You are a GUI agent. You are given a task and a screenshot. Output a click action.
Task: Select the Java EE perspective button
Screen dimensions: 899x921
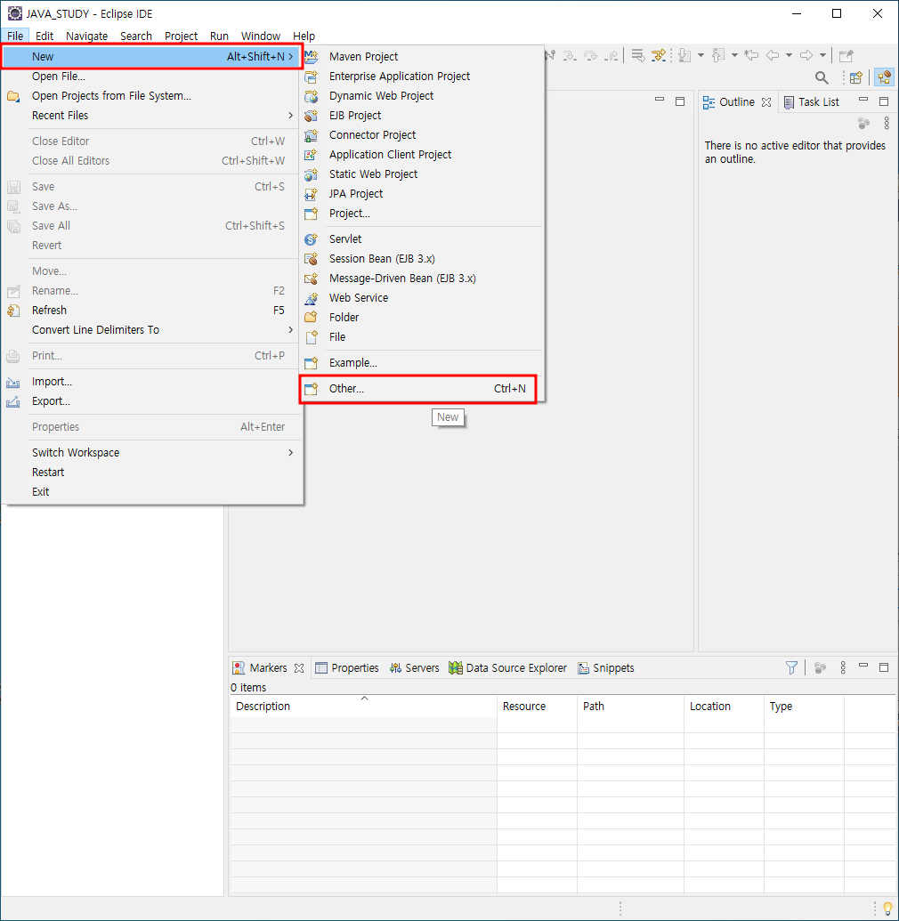(x=884, y=77)
